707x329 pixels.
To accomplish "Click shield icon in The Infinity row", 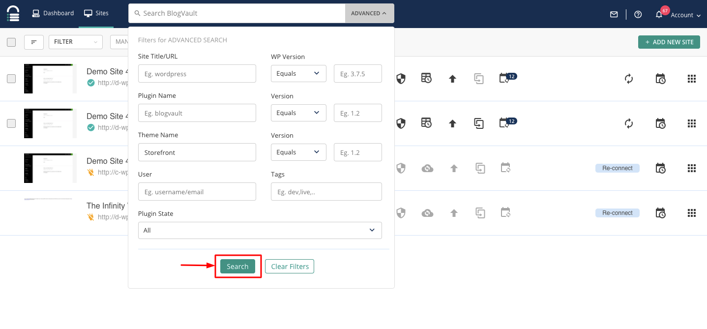I will click(x=401, y=213).
